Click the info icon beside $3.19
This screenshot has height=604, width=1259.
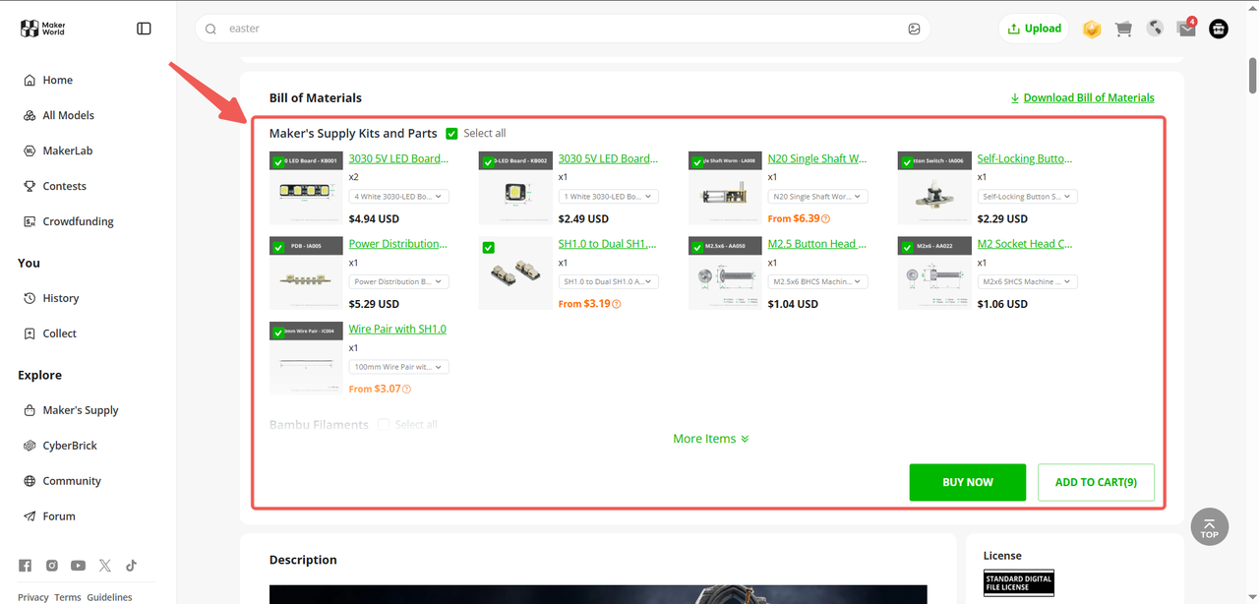[616, 304]
